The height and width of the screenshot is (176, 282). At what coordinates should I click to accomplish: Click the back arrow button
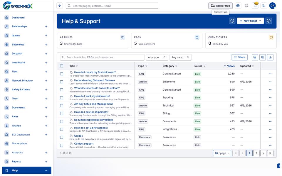(x=60, y=6)
